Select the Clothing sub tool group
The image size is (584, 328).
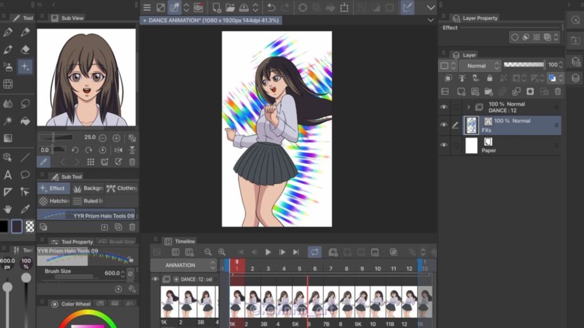coord(121,188)
